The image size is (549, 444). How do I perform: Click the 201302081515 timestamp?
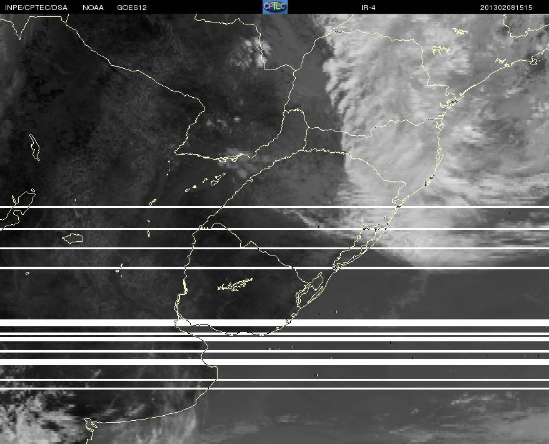pyautogui.click(x=506, y=8)
